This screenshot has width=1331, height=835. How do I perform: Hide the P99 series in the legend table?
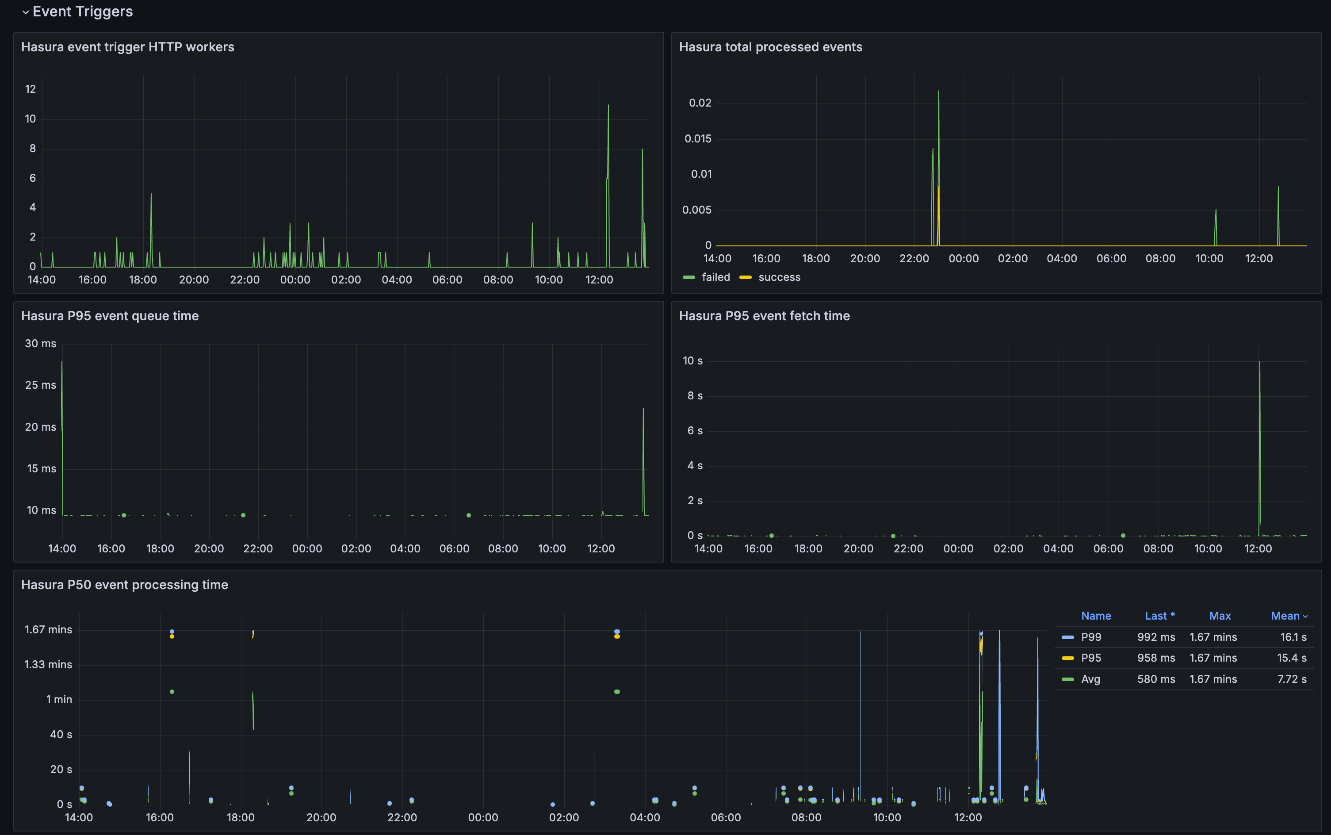click(1091, 637)
